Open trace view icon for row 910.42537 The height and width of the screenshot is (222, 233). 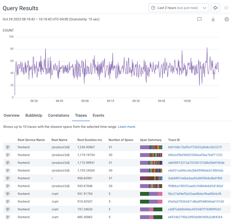coord(8,202)
